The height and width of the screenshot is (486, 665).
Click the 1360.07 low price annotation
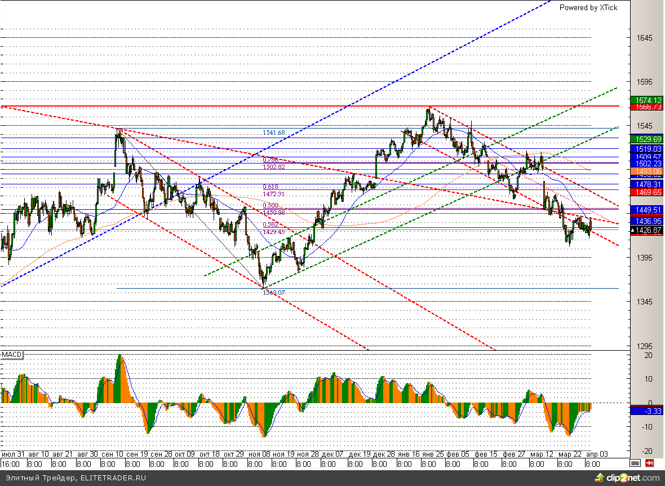coord(274,292)
